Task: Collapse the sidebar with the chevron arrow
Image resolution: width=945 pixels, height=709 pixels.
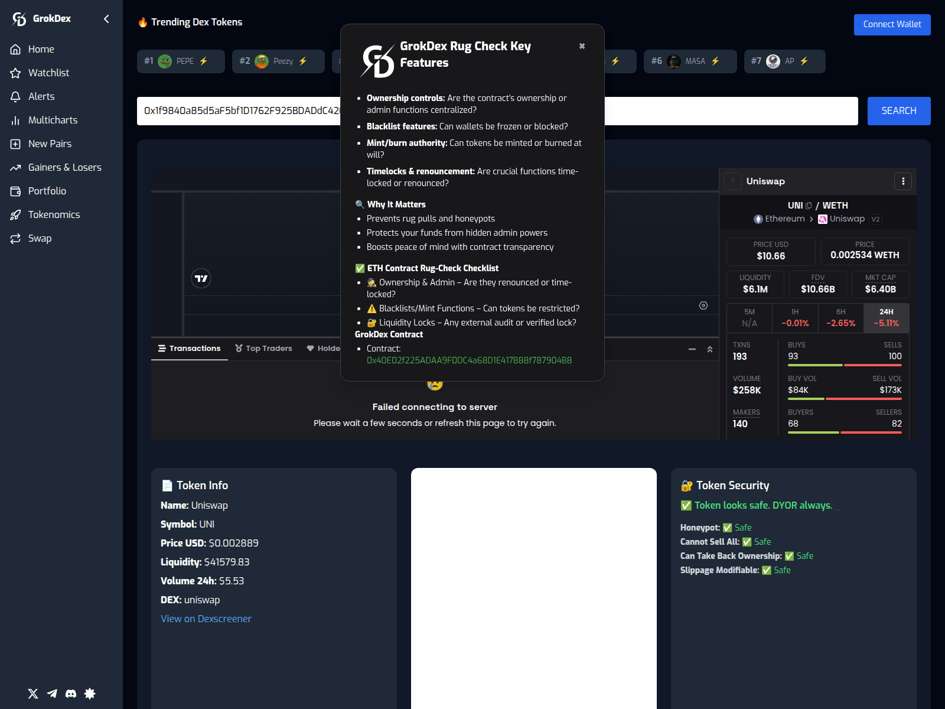Action: [x=106, y=19]
